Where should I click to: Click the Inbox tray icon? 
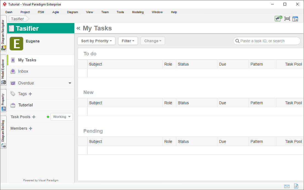click(13, 71)
